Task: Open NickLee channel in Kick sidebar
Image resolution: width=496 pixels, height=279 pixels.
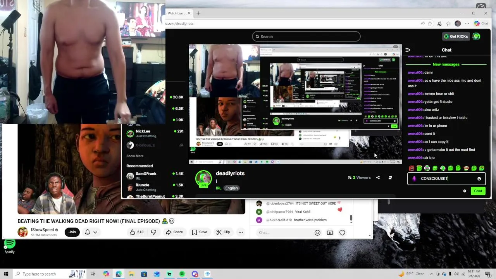Action: pos(155,134)
